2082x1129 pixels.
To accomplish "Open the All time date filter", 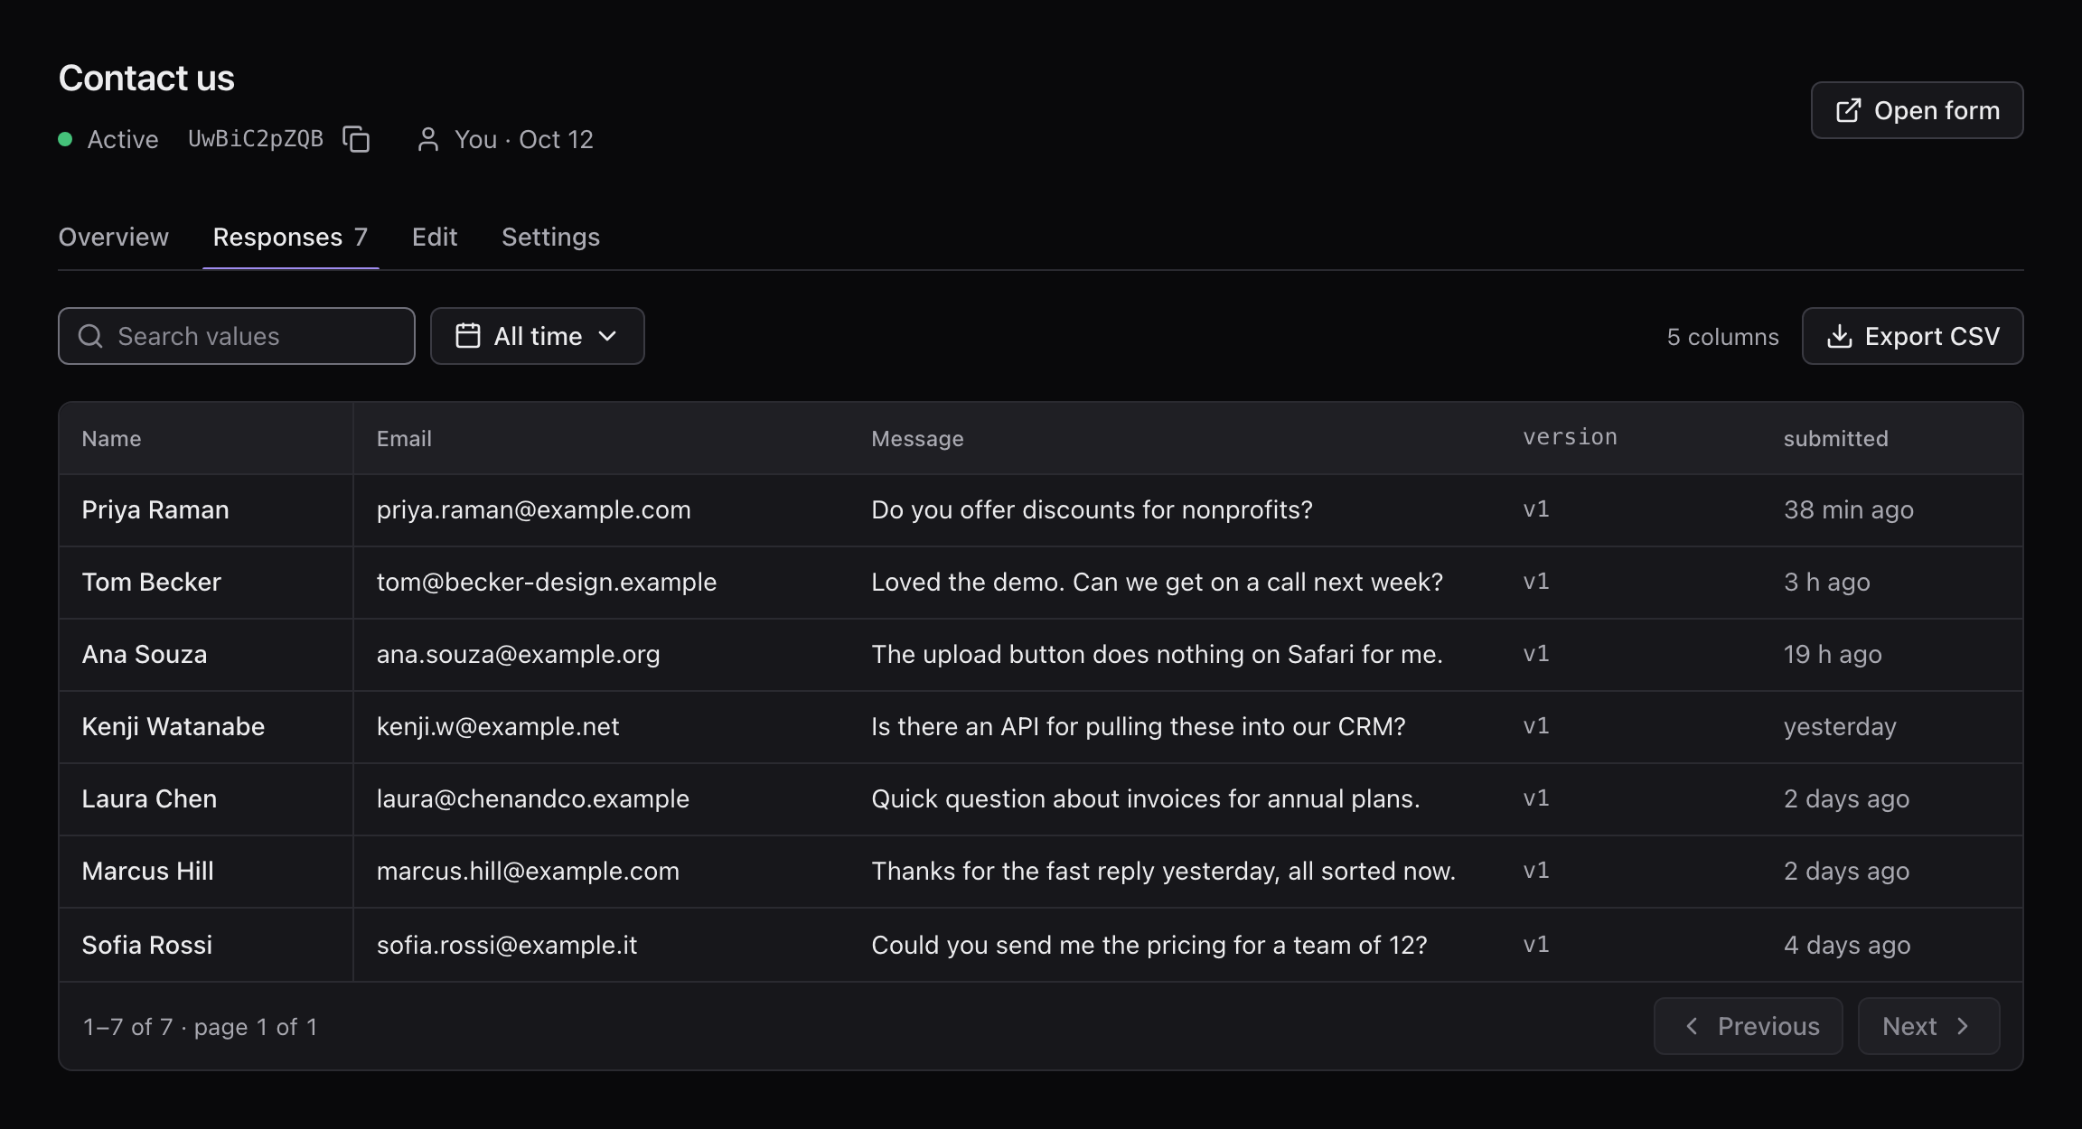I will pos(537,336).
